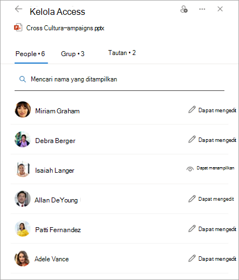239x280 pixels.
Task: Open Dapat menampilkan permission for Isaiah Langer
Action: click(215, 168)
